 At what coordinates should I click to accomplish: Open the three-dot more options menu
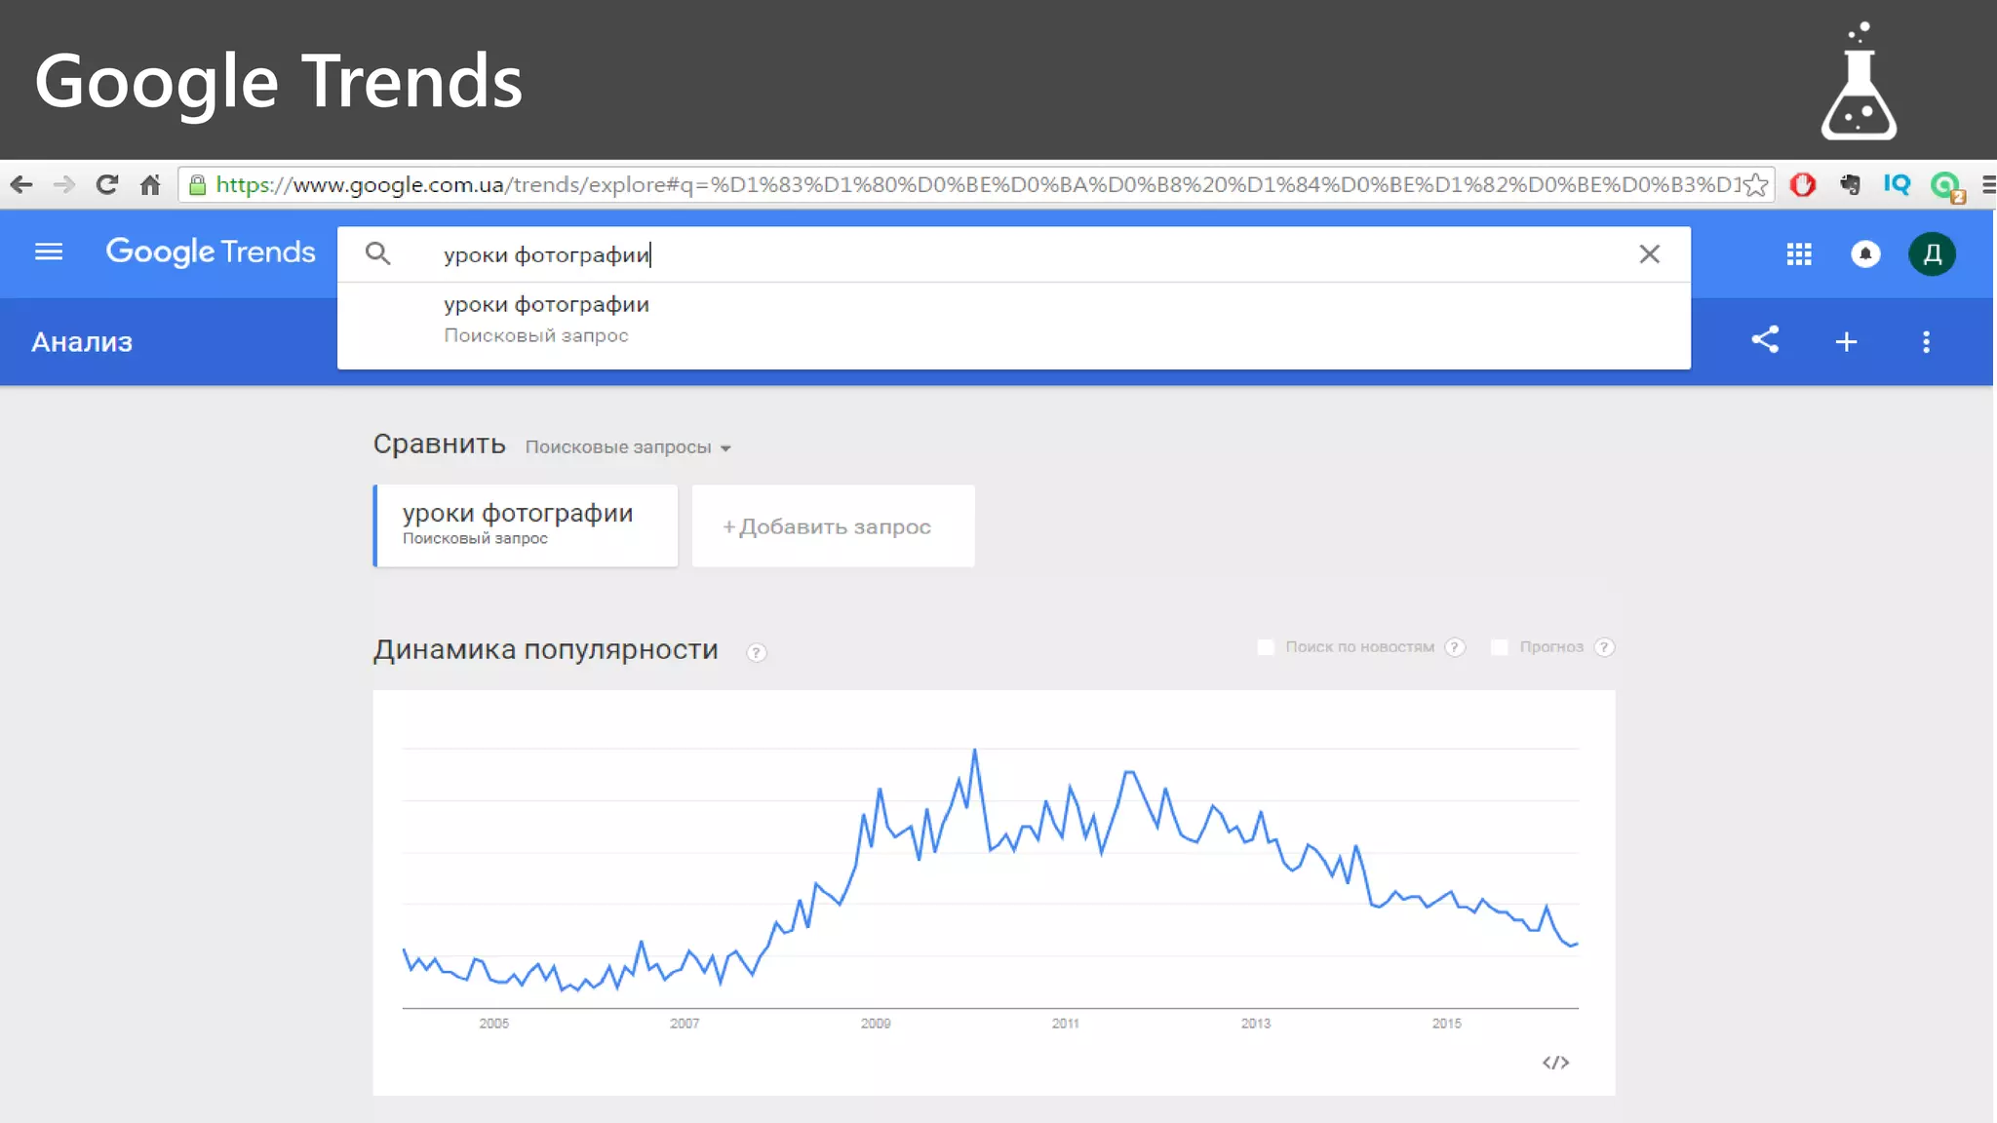(1926, 341)
